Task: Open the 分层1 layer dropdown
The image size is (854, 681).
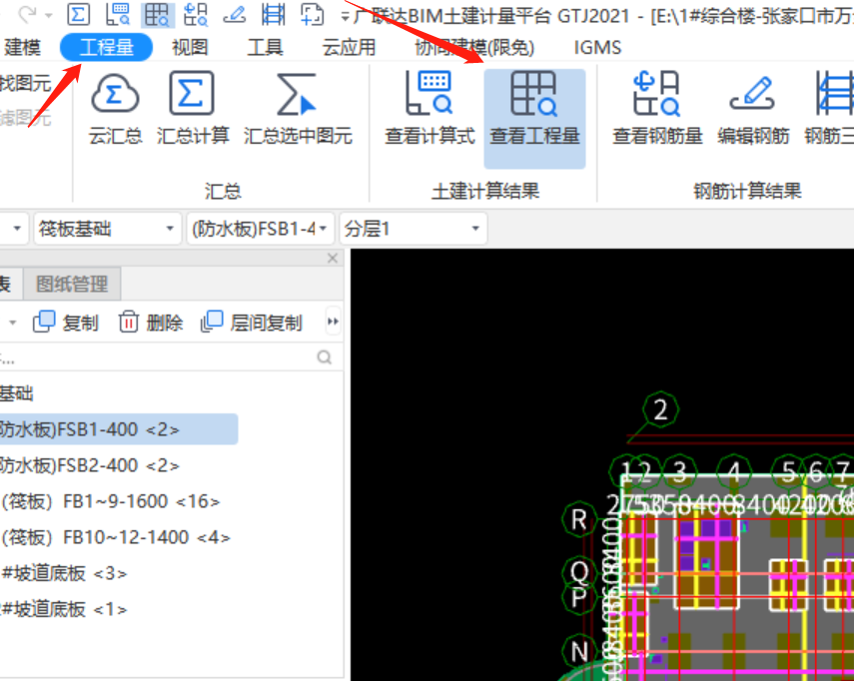Action: tap(413, 229)
